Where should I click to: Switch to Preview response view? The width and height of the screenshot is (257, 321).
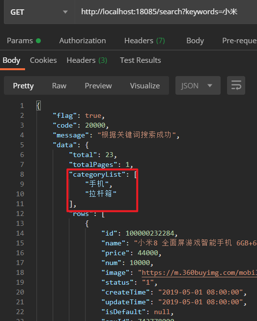(x=98, y=85)
